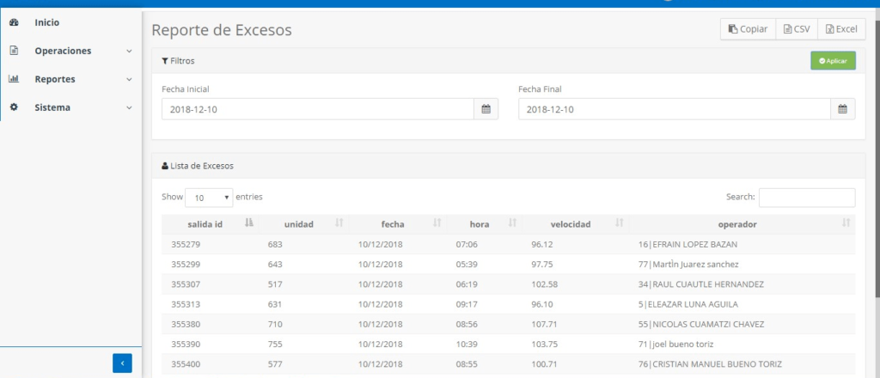Sort by operador column icon
This screenshot has width=880, height=378.
(846, 223)
